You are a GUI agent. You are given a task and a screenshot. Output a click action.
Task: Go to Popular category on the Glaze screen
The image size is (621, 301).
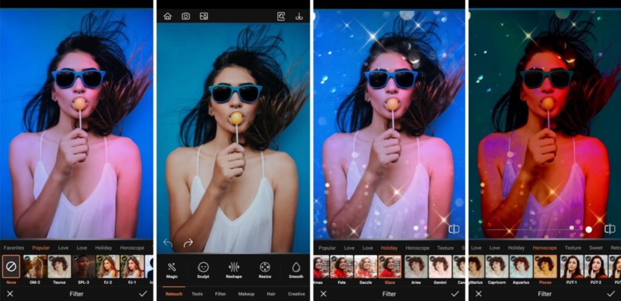tap(327, 248)
